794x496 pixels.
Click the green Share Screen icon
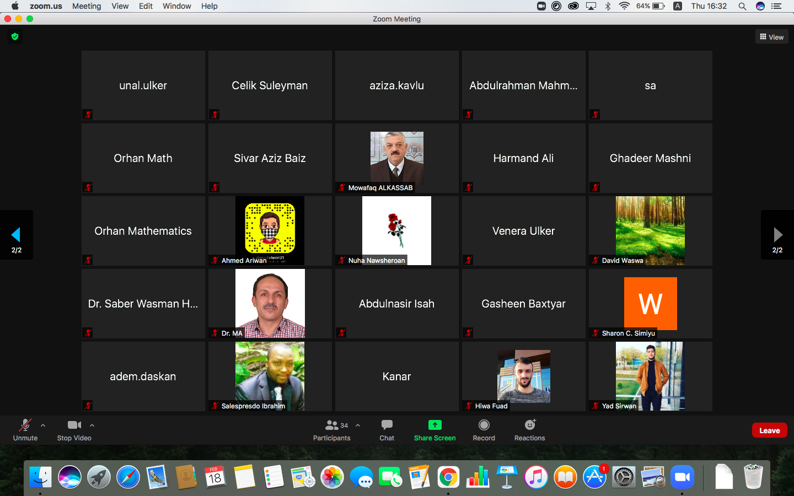(434, 425)
